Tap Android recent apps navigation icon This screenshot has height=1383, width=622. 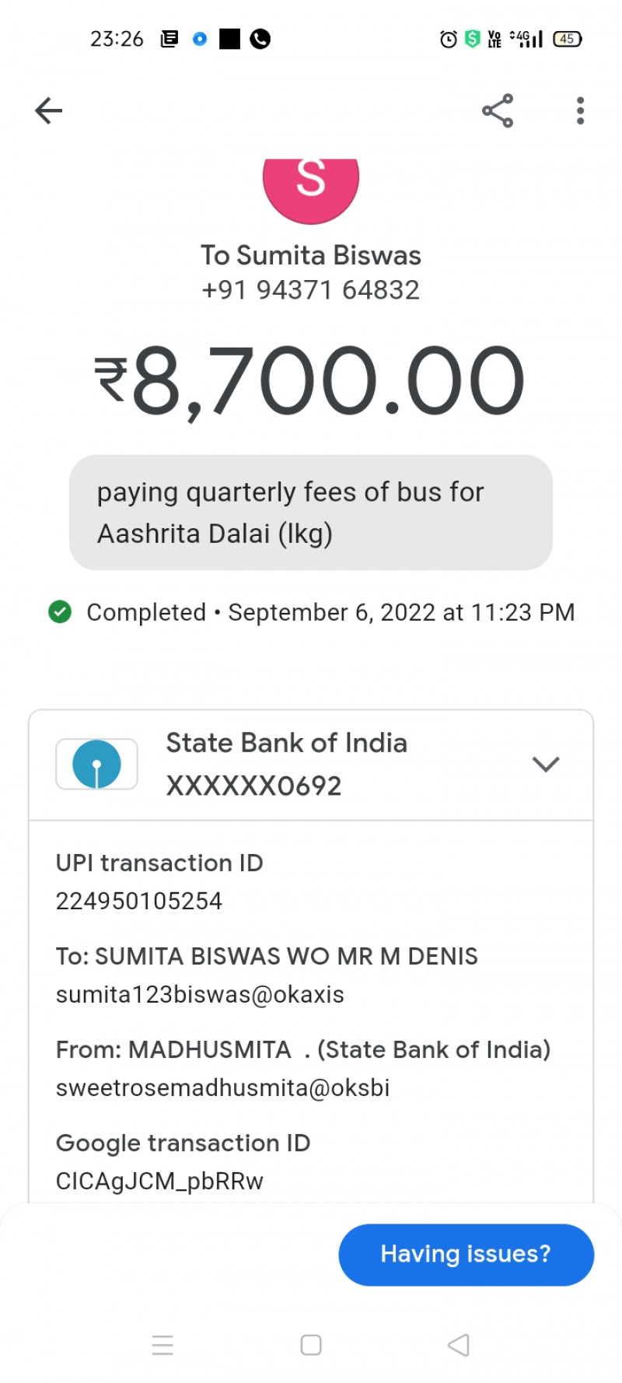162,1345
